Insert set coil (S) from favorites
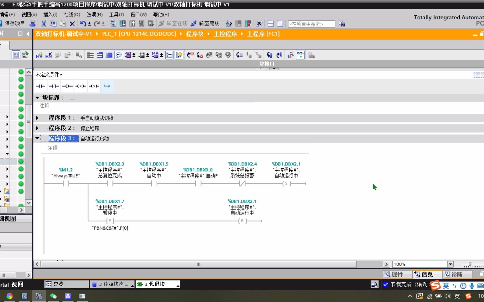Screen dimensions: 484x302 [94, 86]
